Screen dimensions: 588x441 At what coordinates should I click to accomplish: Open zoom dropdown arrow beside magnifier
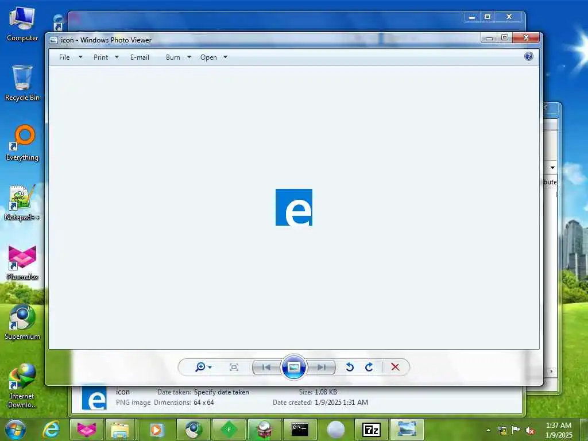coord(210,367)
